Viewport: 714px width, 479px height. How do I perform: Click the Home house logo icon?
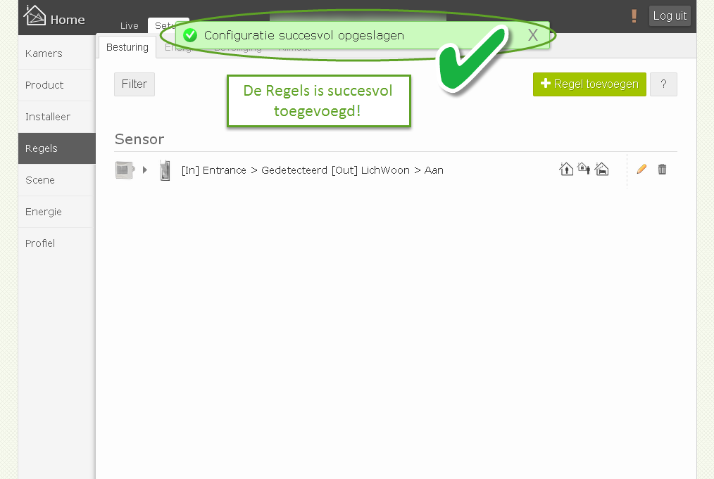35,15
